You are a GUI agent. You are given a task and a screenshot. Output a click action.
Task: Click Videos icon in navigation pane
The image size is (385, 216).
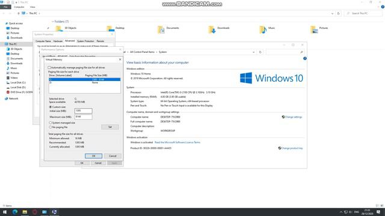pyautogui.click(x=8, y=77)
